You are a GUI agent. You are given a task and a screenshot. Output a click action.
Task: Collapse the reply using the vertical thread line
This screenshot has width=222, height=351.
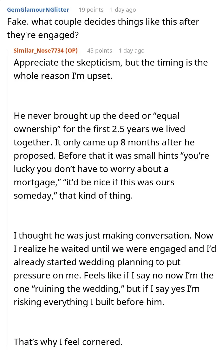[x=7, y=197]
